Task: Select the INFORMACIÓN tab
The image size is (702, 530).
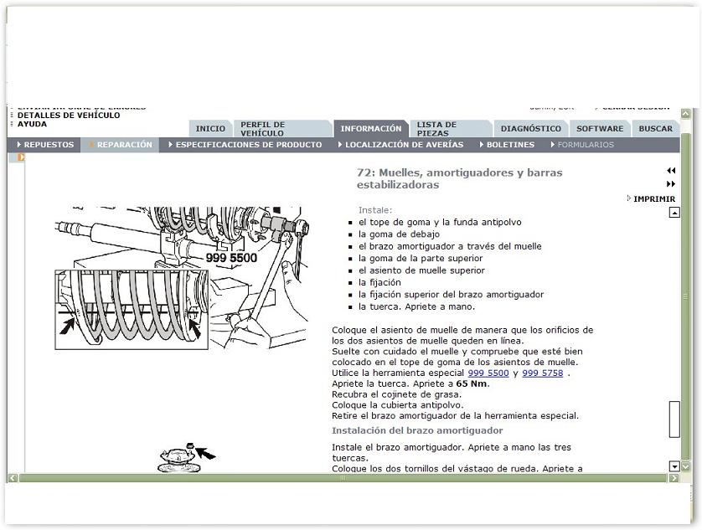Action: (x=371, y=128)
